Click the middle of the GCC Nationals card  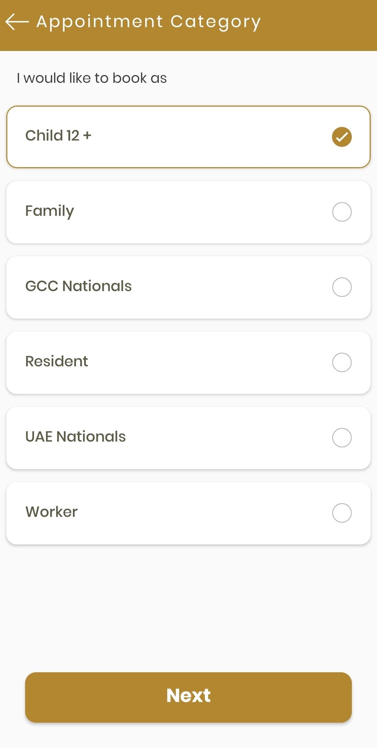pyautogui.click(x=188, y=287)
